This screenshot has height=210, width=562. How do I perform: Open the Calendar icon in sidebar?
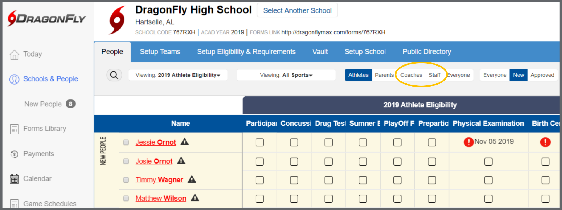(x=14, y=179)
